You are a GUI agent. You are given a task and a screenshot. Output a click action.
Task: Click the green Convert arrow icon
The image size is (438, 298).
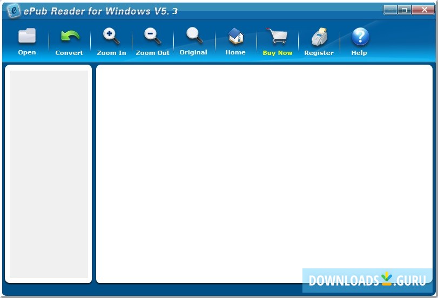point(70,36)
